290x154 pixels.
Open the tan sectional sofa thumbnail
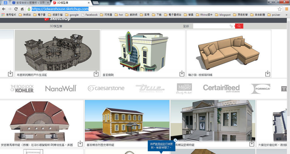click(229, 51)
